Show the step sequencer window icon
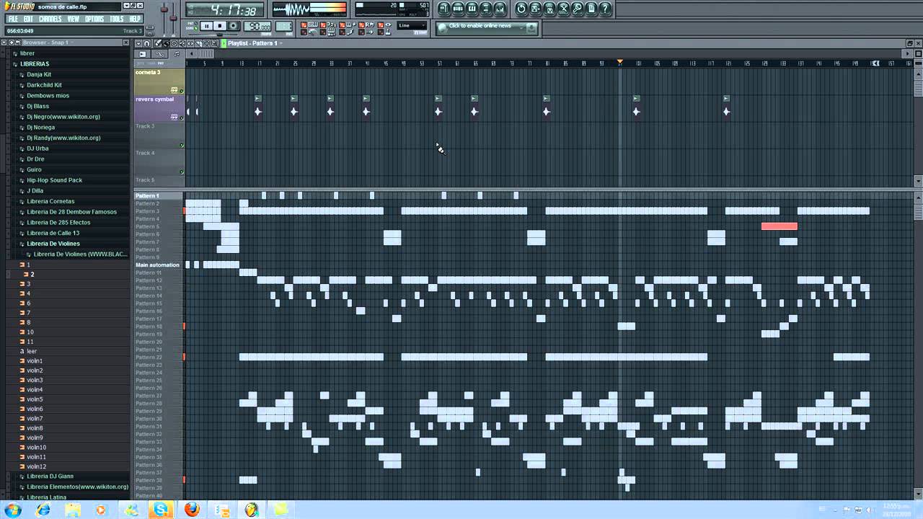The height and width of the screenshot is (519, 923). click(x=458, y=9)
